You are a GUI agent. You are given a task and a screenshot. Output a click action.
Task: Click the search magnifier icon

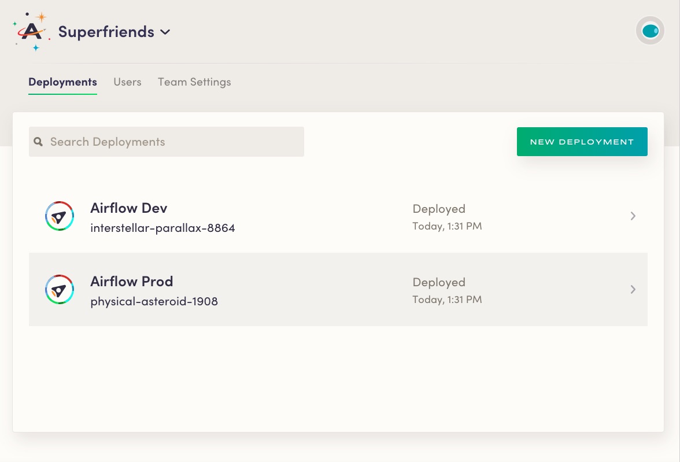coord(38,142)
